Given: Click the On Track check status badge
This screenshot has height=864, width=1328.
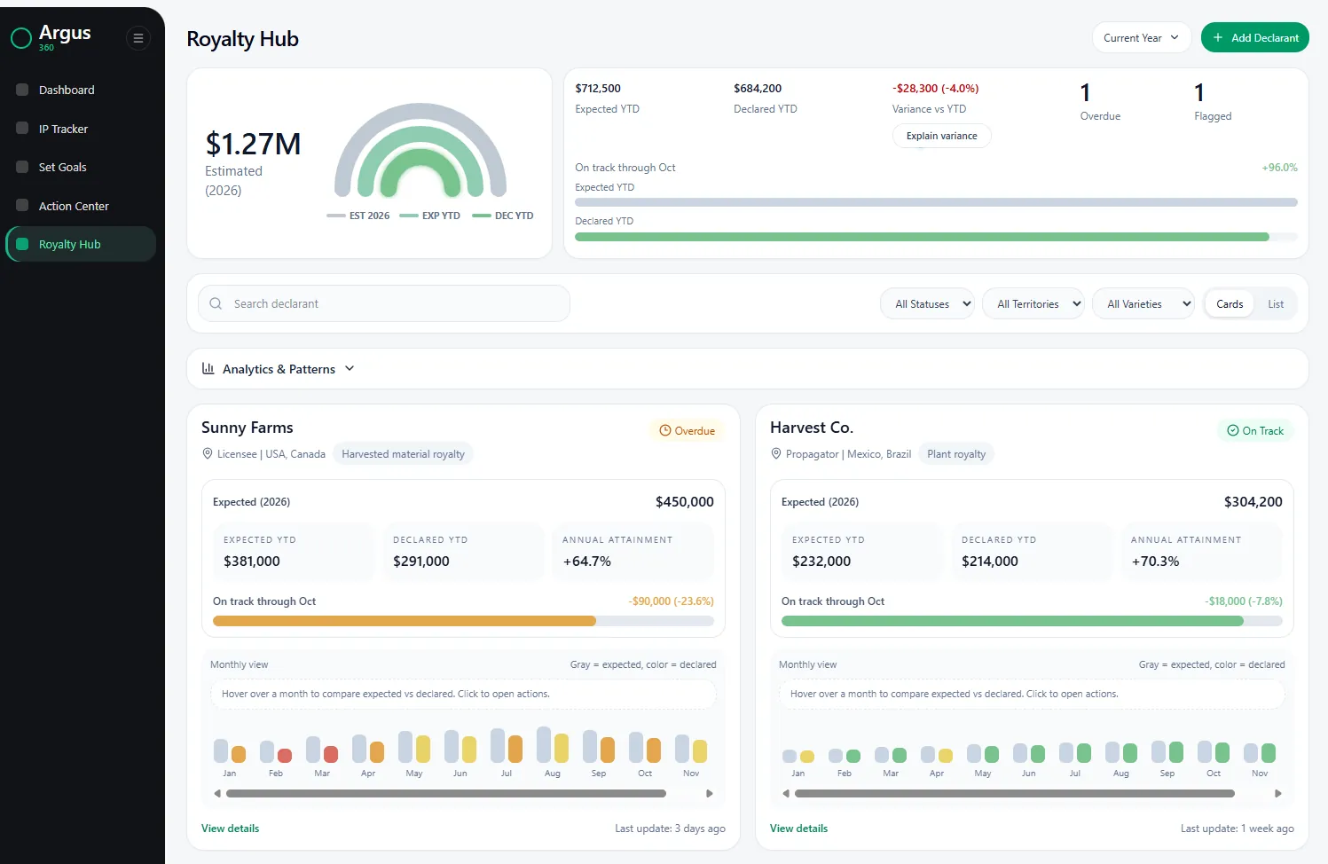Looking at the screenshot, I should [1255, 430].
